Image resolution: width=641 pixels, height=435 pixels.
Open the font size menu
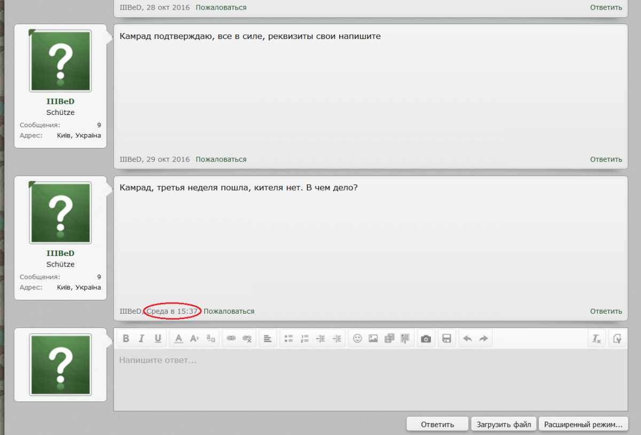[195, 338]
